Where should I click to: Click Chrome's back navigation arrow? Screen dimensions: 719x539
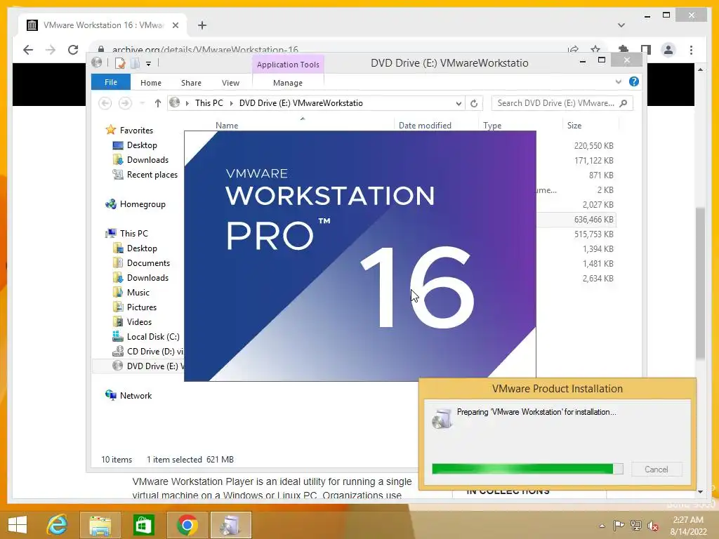(28, 50)
